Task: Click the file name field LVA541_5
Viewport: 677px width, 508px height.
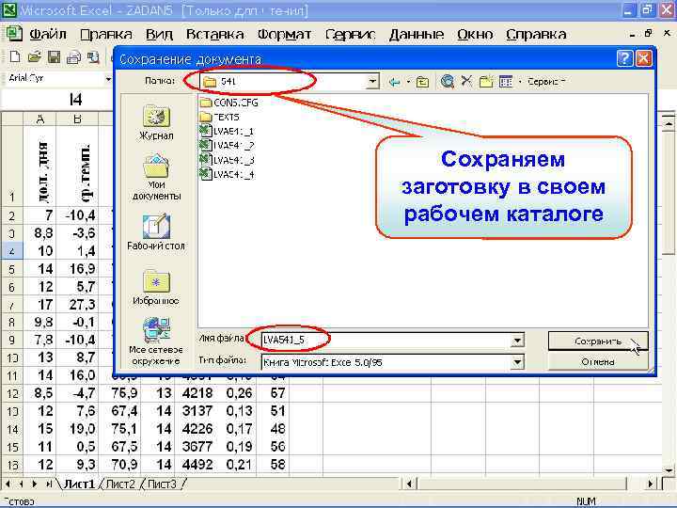Action: pos(386,341)
